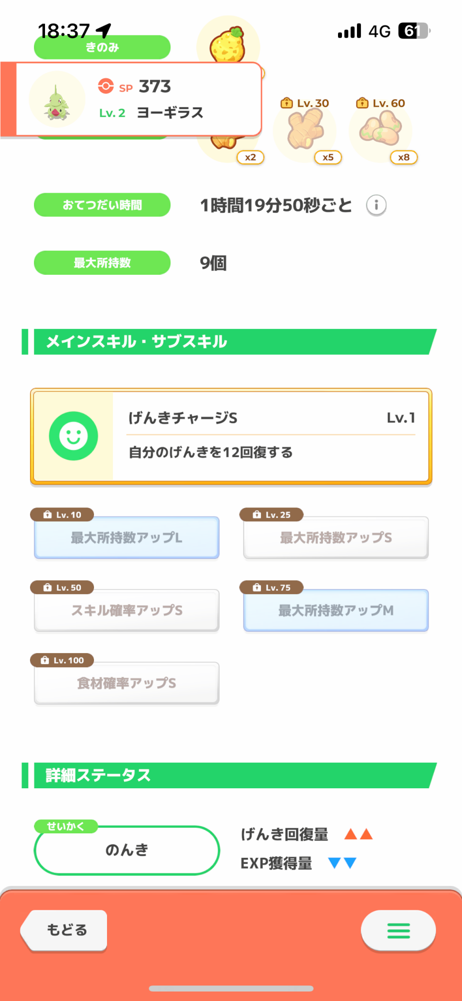Tap the red げんき回復量 up arrows
Screen dimensions: 462x1001
point(358,834)
